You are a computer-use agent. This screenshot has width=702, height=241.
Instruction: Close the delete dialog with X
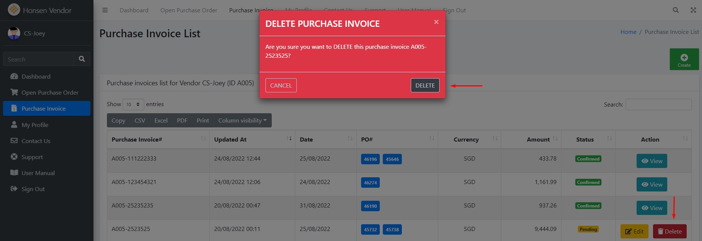point(436,22)
